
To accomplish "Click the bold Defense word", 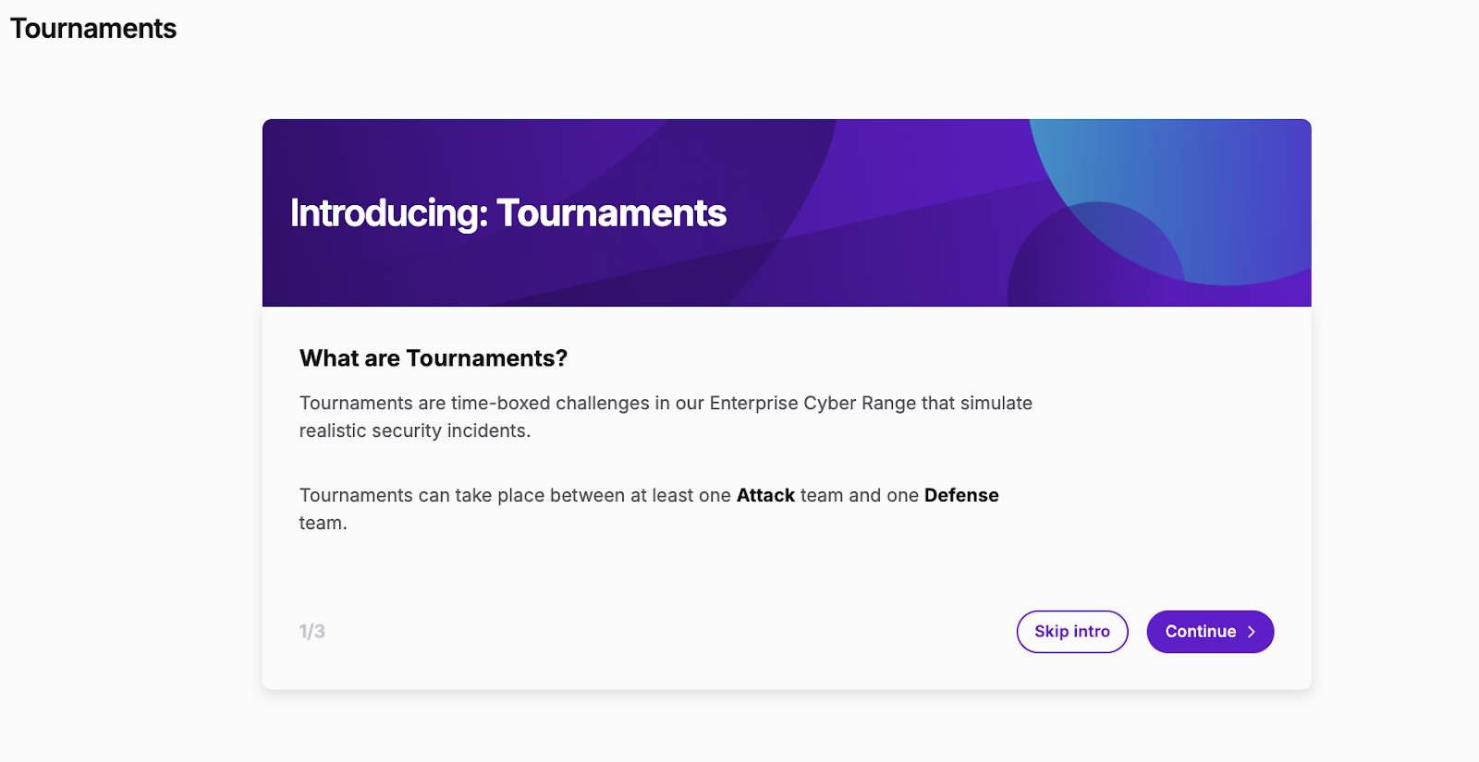I will [961, 495].
